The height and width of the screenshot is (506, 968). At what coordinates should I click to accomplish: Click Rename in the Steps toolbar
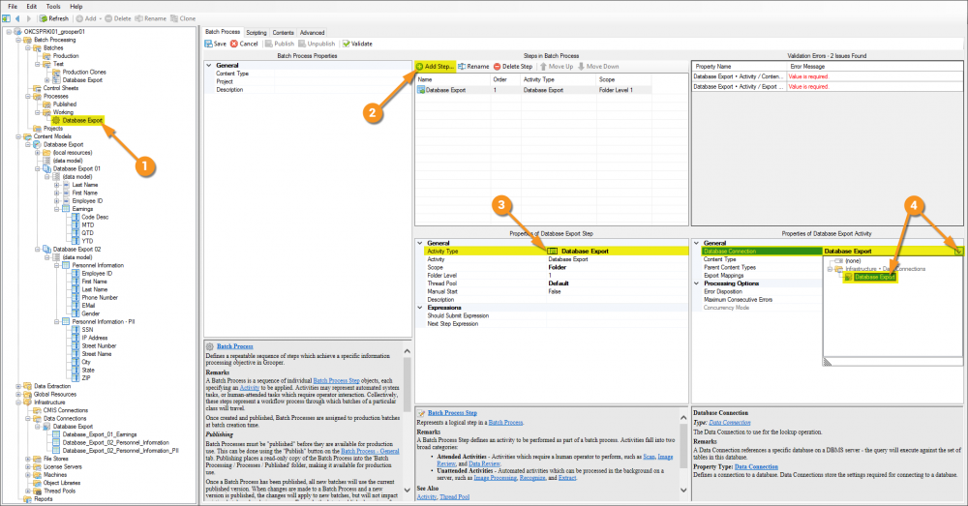[473, 66]
